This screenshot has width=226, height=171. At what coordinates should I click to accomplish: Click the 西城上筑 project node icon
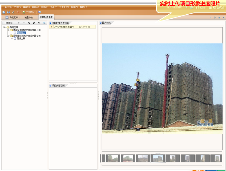click(15, 39)
